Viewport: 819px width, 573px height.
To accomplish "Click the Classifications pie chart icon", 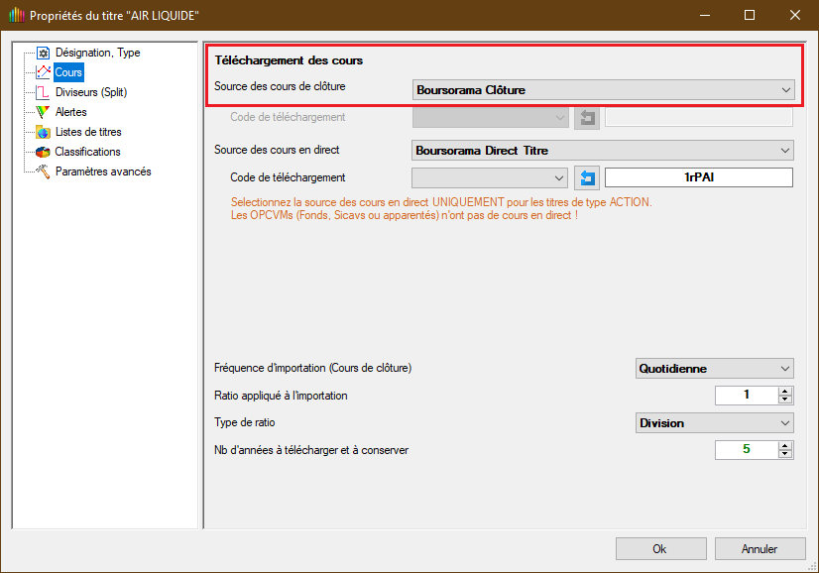I will click(x=43, y=152).
